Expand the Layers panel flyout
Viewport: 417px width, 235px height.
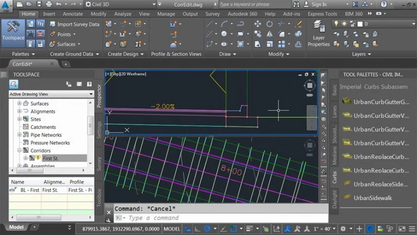(x=361, y=54)
